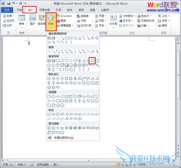Click the zoom out minus button

pyautogui.click(x=149, y=164)
